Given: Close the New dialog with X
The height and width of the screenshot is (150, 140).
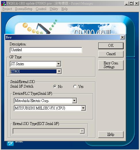Looking at the screenshot, I should pos(122,37).
